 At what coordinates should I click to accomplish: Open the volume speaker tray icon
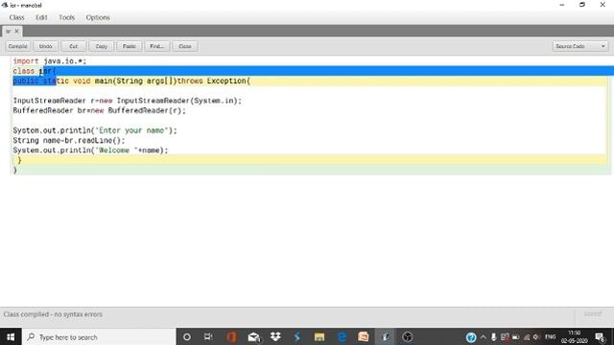[x=536, y=337]
